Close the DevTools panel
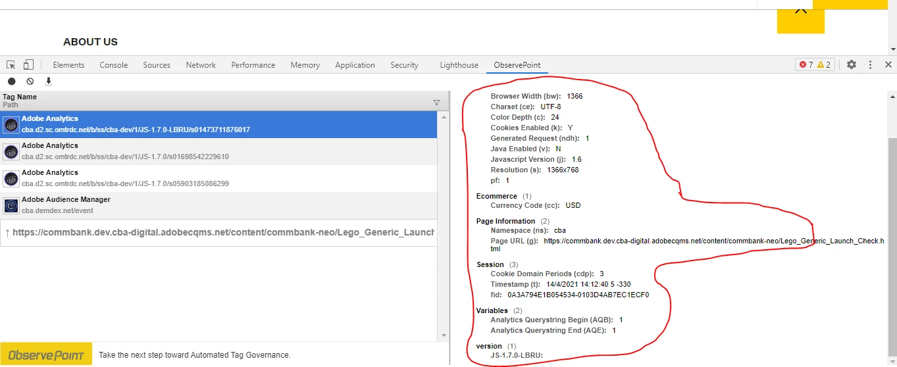 pos(888,64)
